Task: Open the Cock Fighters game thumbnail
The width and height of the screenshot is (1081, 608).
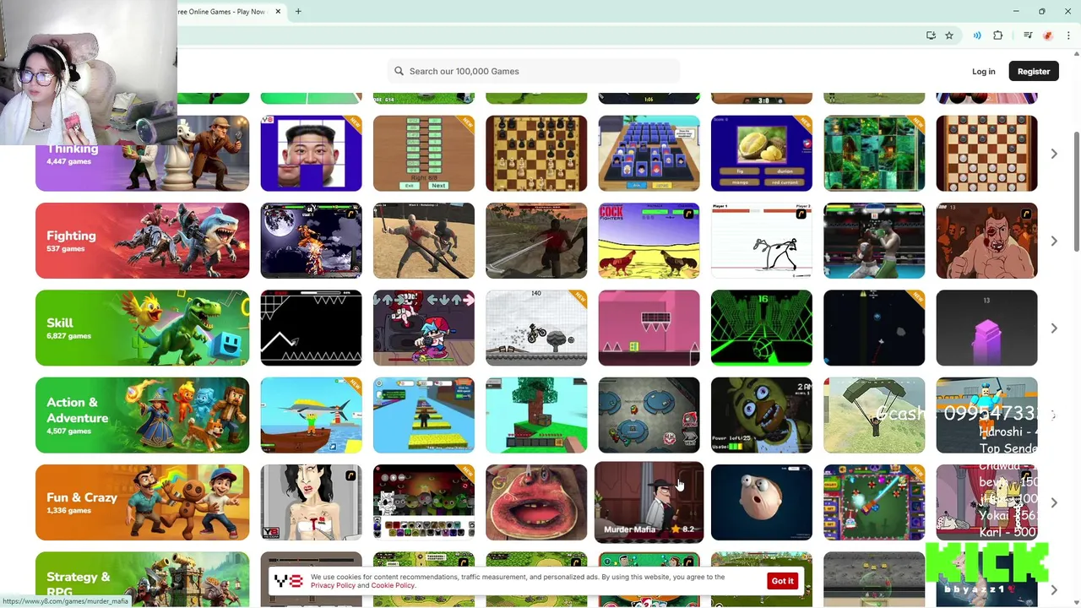Action: (649, 241)
